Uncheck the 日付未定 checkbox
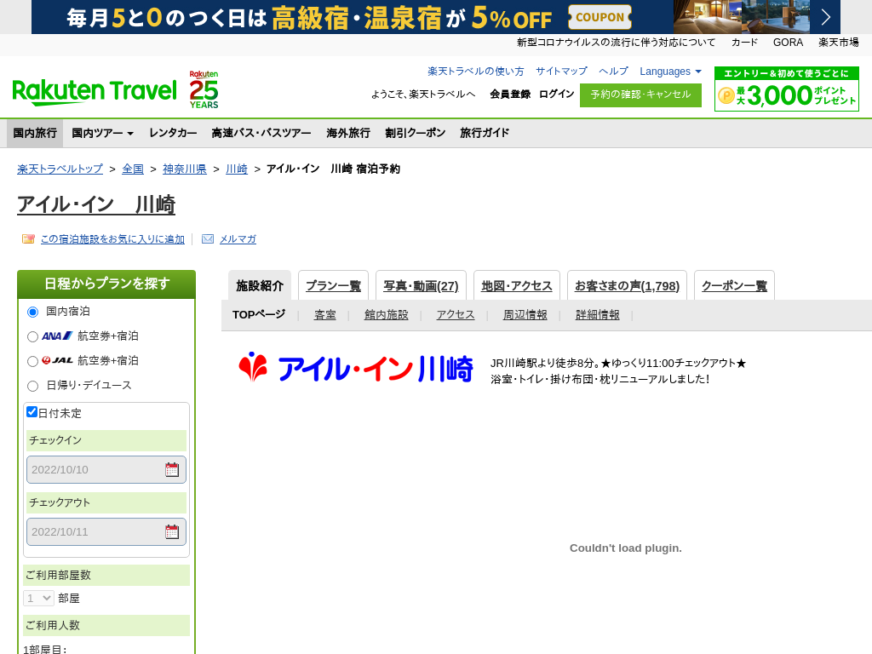872x654 pixels. coord(32,412)
